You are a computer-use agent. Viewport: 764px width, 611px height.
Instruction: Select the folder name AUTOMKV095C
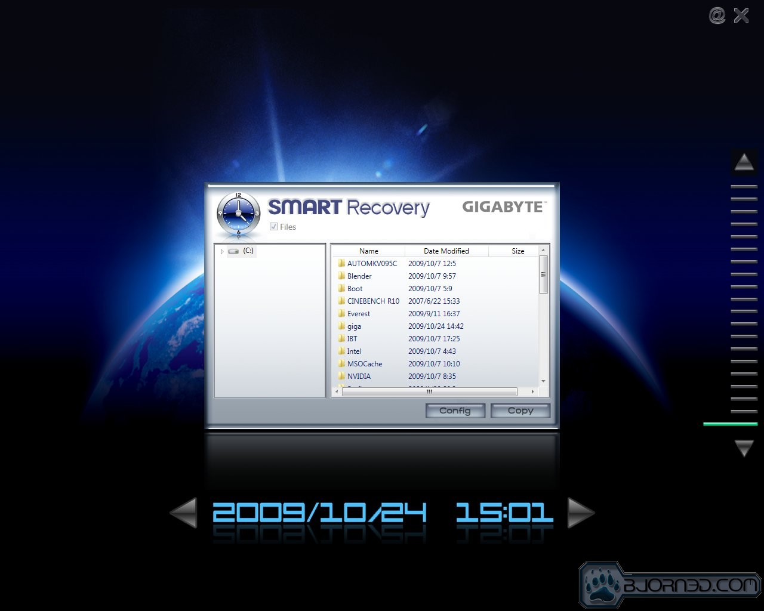tap(372, 264)
